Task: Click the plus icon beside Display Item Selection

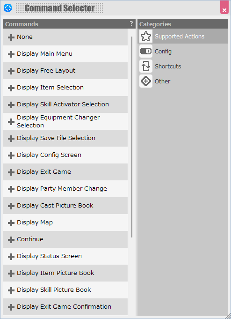Action: [x=11, y=88]
